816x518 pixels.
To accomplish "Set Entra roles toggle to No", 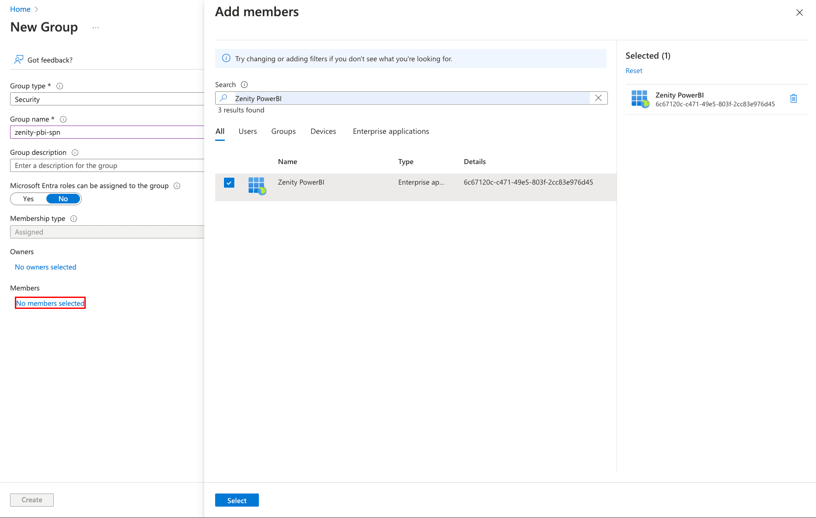I will pyautogui.click(x=63, y=199).
